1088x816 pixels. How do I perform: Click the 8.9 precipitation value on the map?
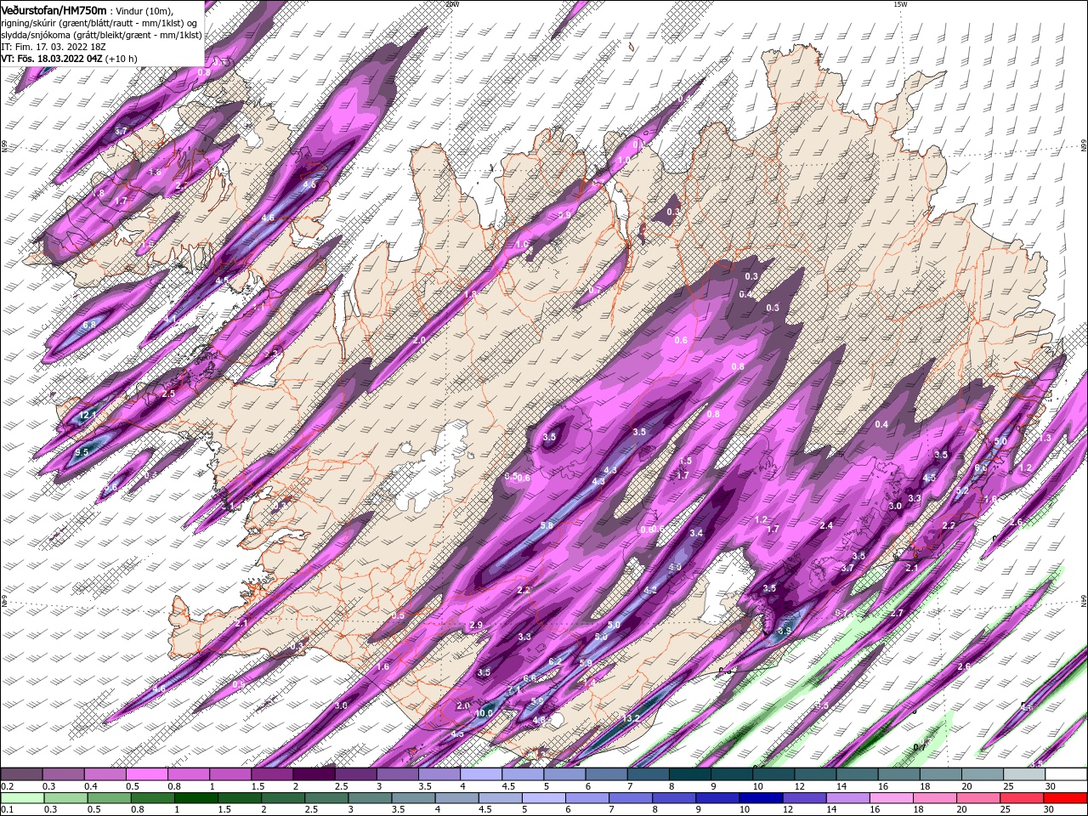click(784, 631)
